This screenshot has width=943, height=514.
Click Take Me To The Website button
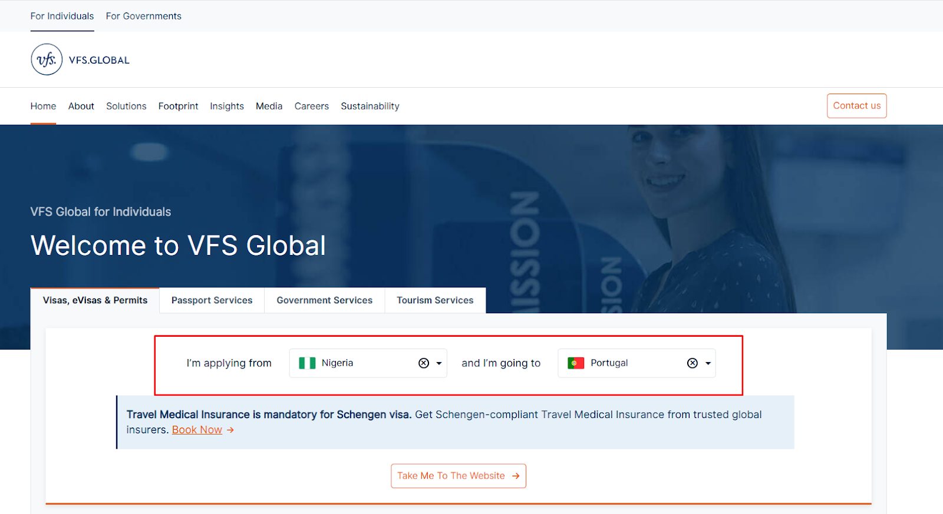[459, 476]
